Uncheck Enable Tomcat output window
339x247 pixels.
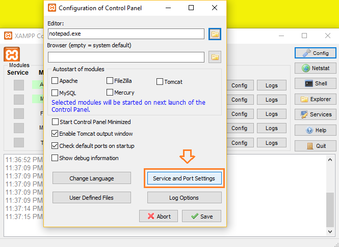click(x=55, y=134)
